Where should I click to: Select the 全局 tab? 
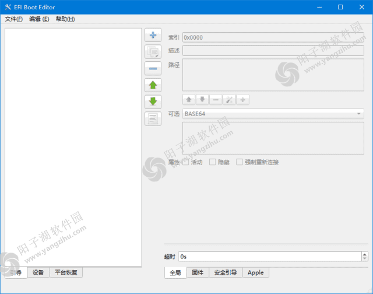(x=175, y=273)
